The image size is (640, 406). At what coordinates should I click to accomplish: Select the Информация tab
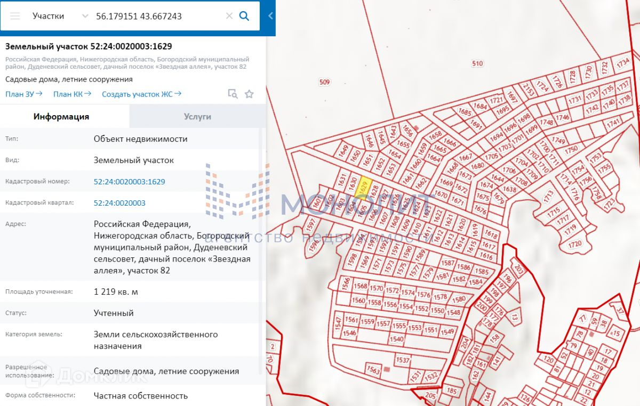pos(61,117)
